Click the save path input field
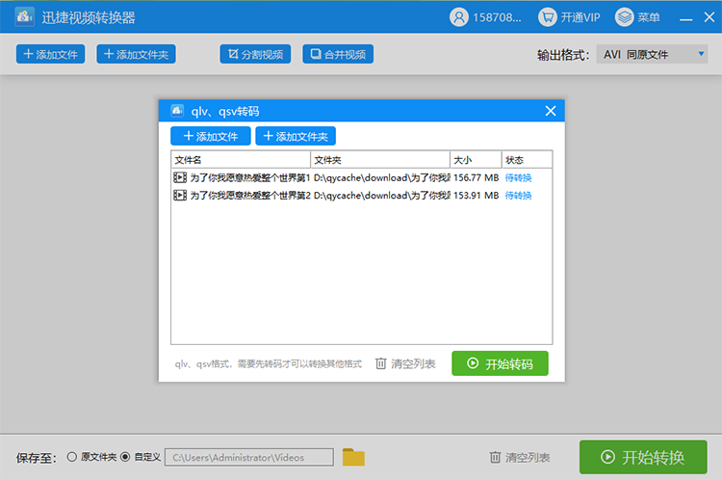722x480 pixels. pos(249,458)
